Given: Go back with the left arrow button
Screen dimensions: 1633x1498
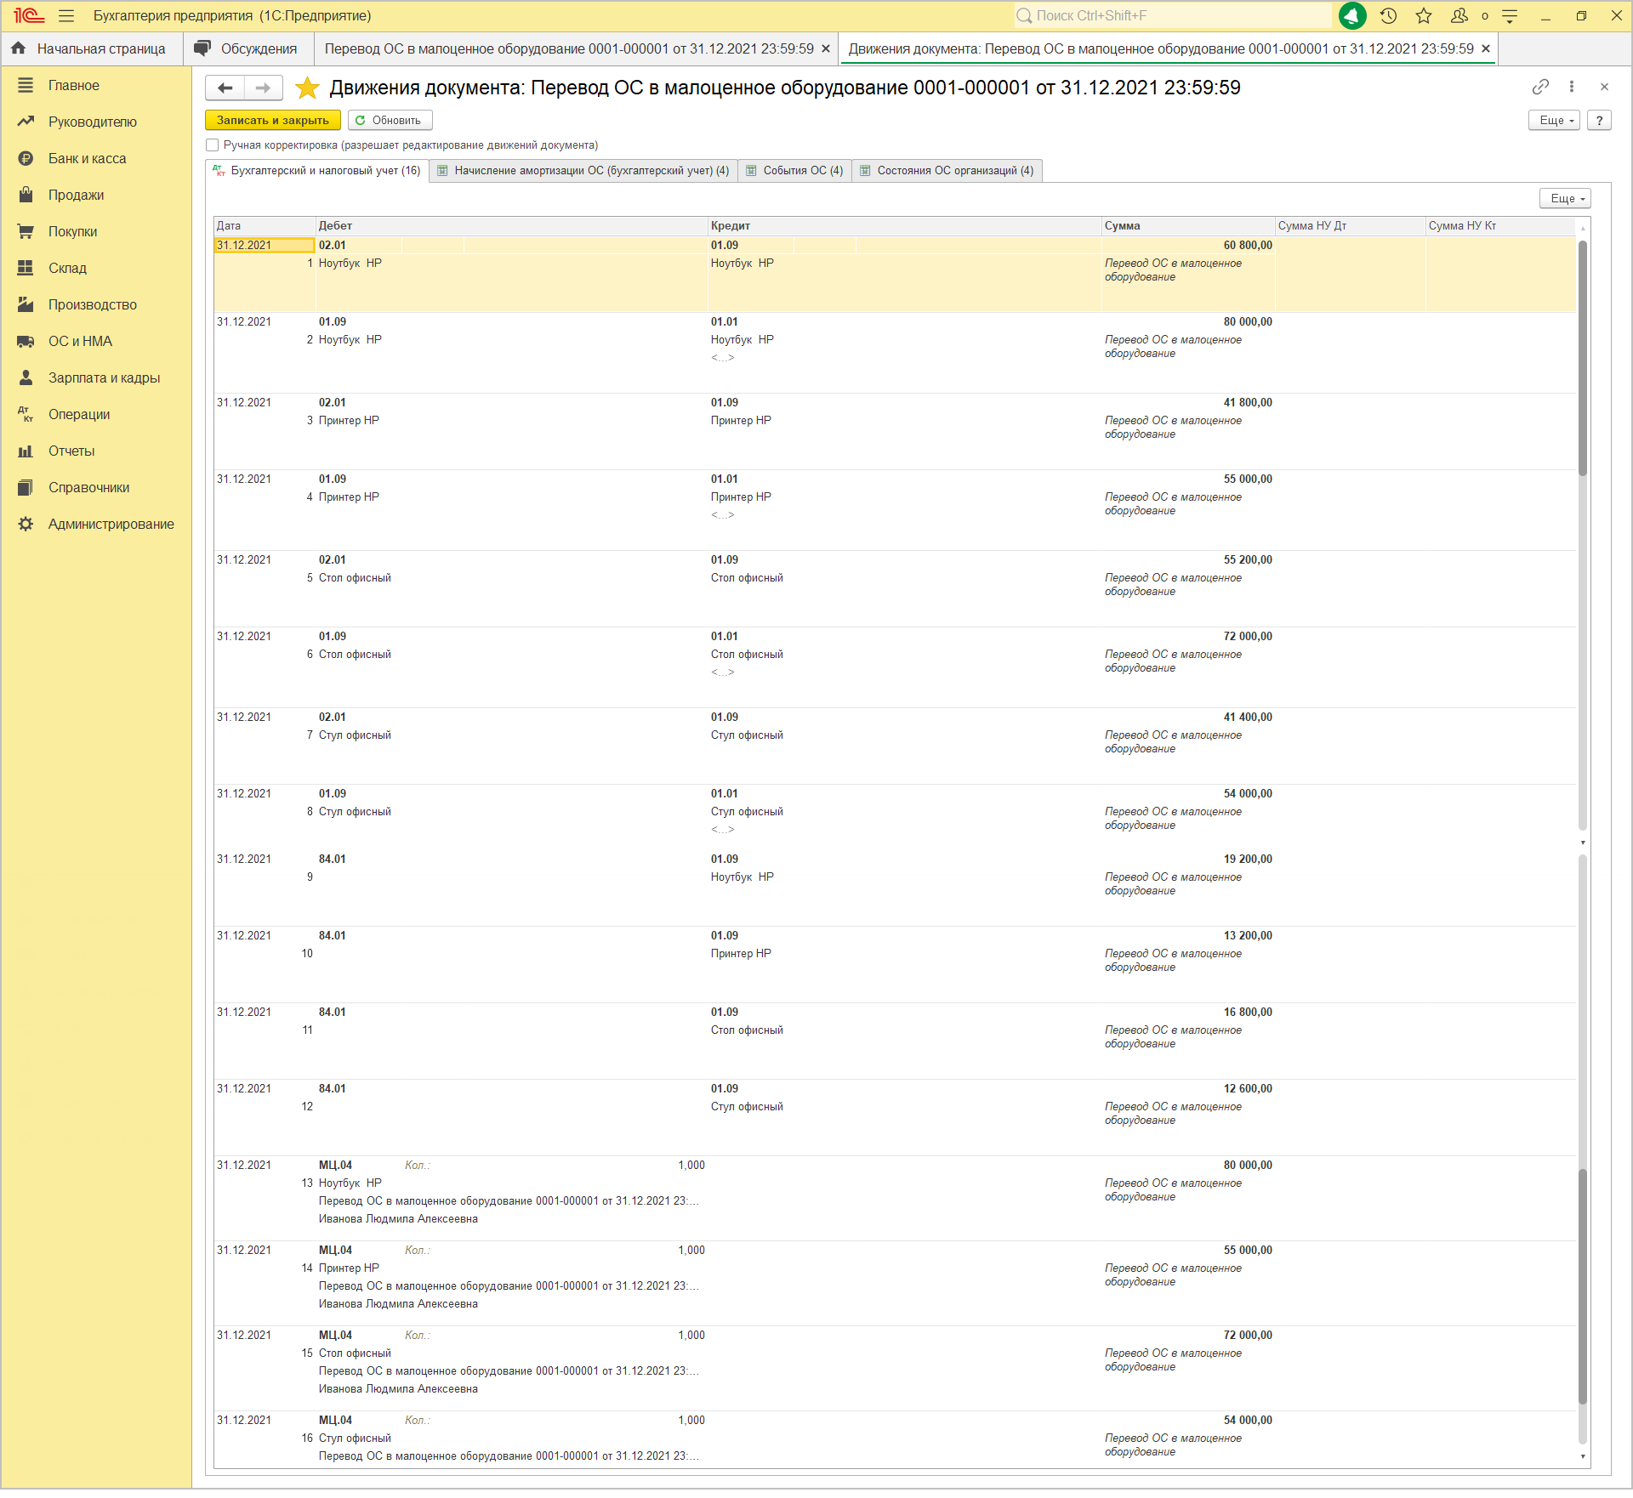Looking at the screenshot, I should (225, 88).
